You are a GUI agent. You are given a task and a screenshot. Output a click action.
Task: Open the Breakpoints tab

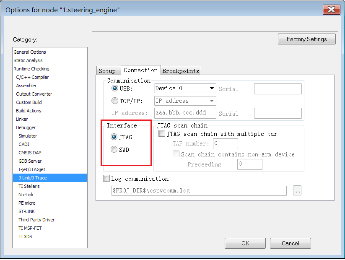[x=181, y=70]
